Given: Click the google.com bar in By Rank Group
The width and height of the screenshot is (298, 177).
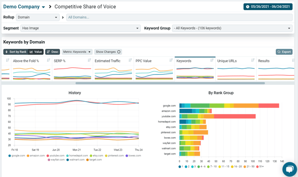Looking at the screenshot, I should tap(229, 106).
